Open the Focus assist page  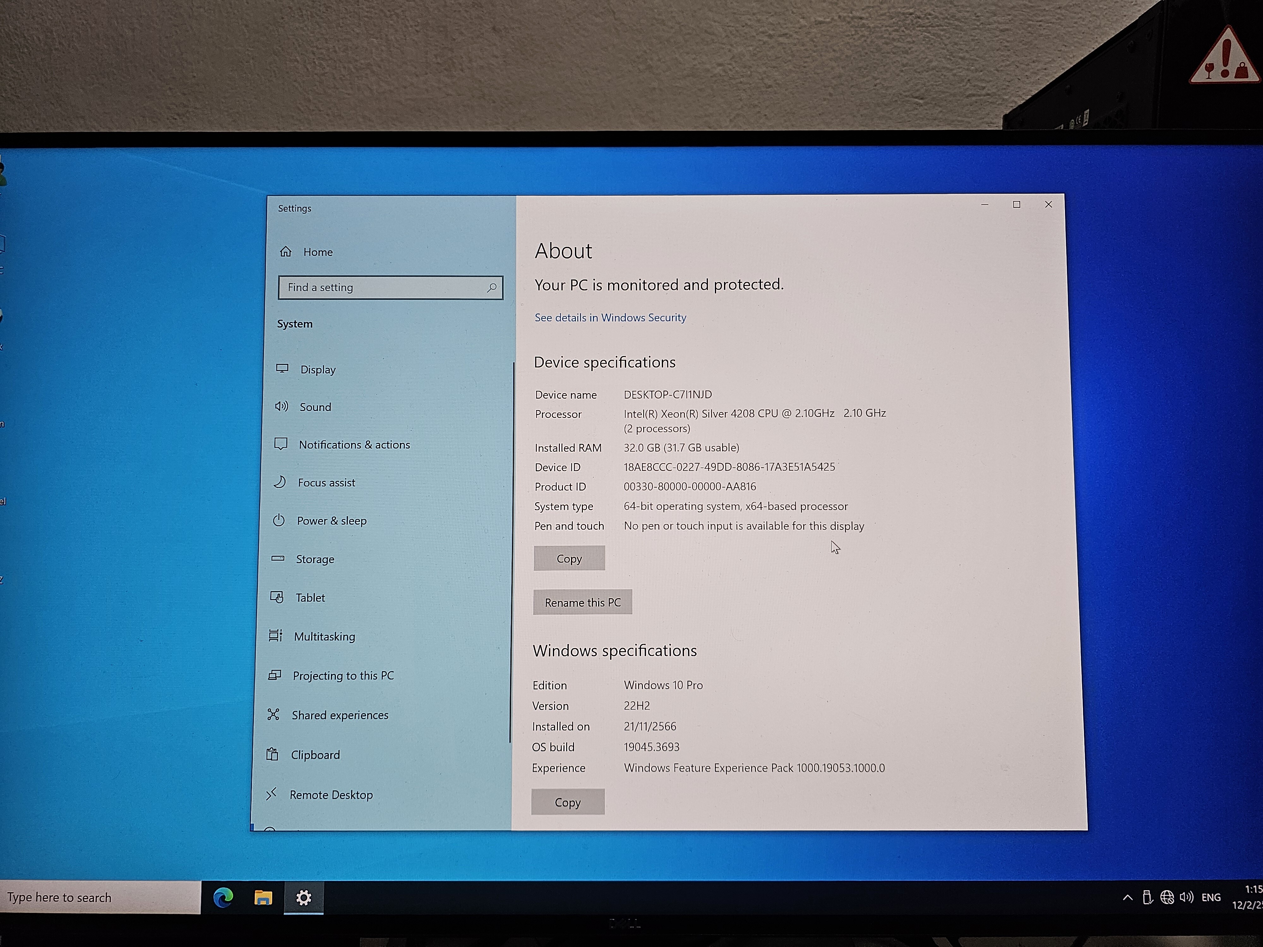tap(326, 483)
